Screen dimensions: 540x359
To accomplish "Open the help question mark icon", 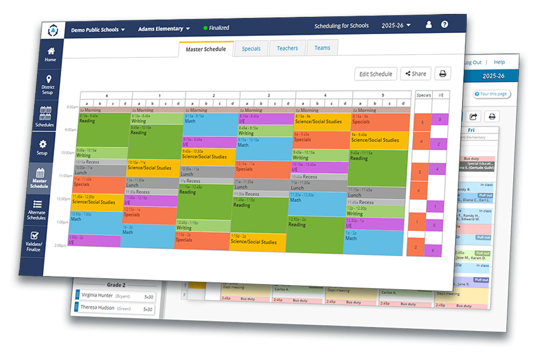I will click(x=445, y=24).
